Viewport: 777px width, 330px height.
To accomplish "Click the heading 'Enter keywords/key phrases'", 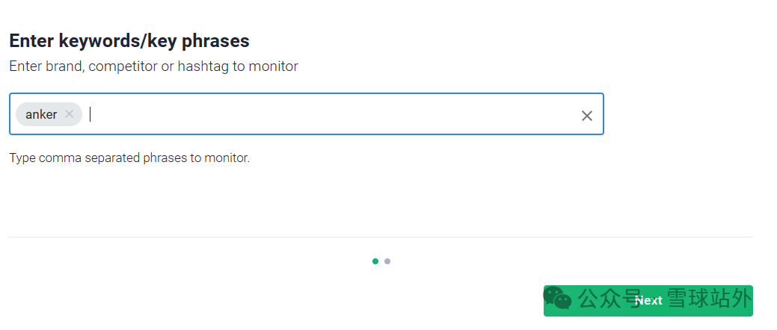I will point(129,41).
